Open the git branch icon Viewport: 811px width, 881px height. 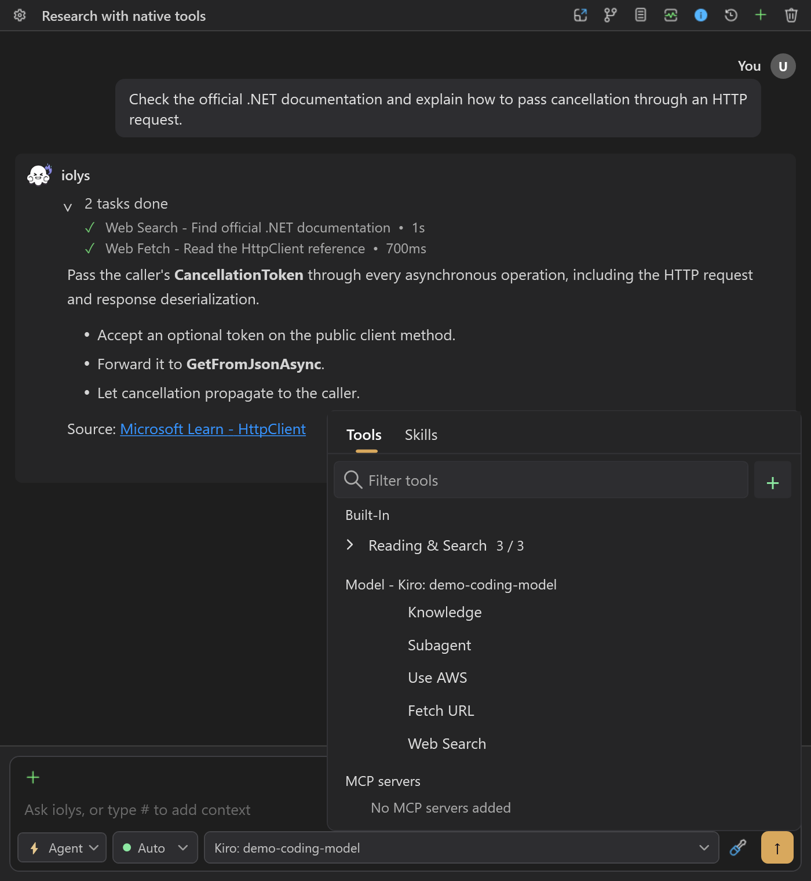click(611, 16)
